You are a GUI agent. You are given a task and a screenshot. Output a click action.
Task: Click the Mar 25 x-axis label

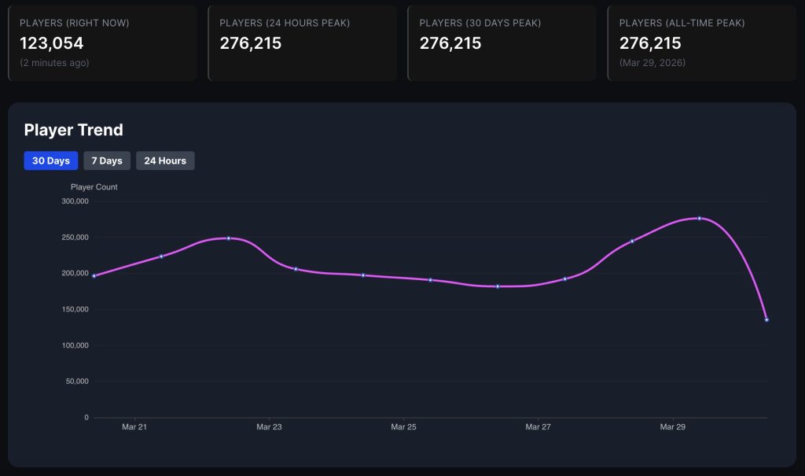403,427
